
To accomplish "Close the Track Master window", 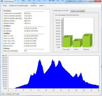I will [x=98, y=1].
